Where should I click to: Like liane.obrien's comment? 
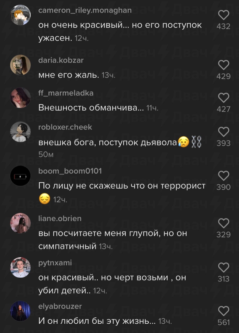click(223, 223)
